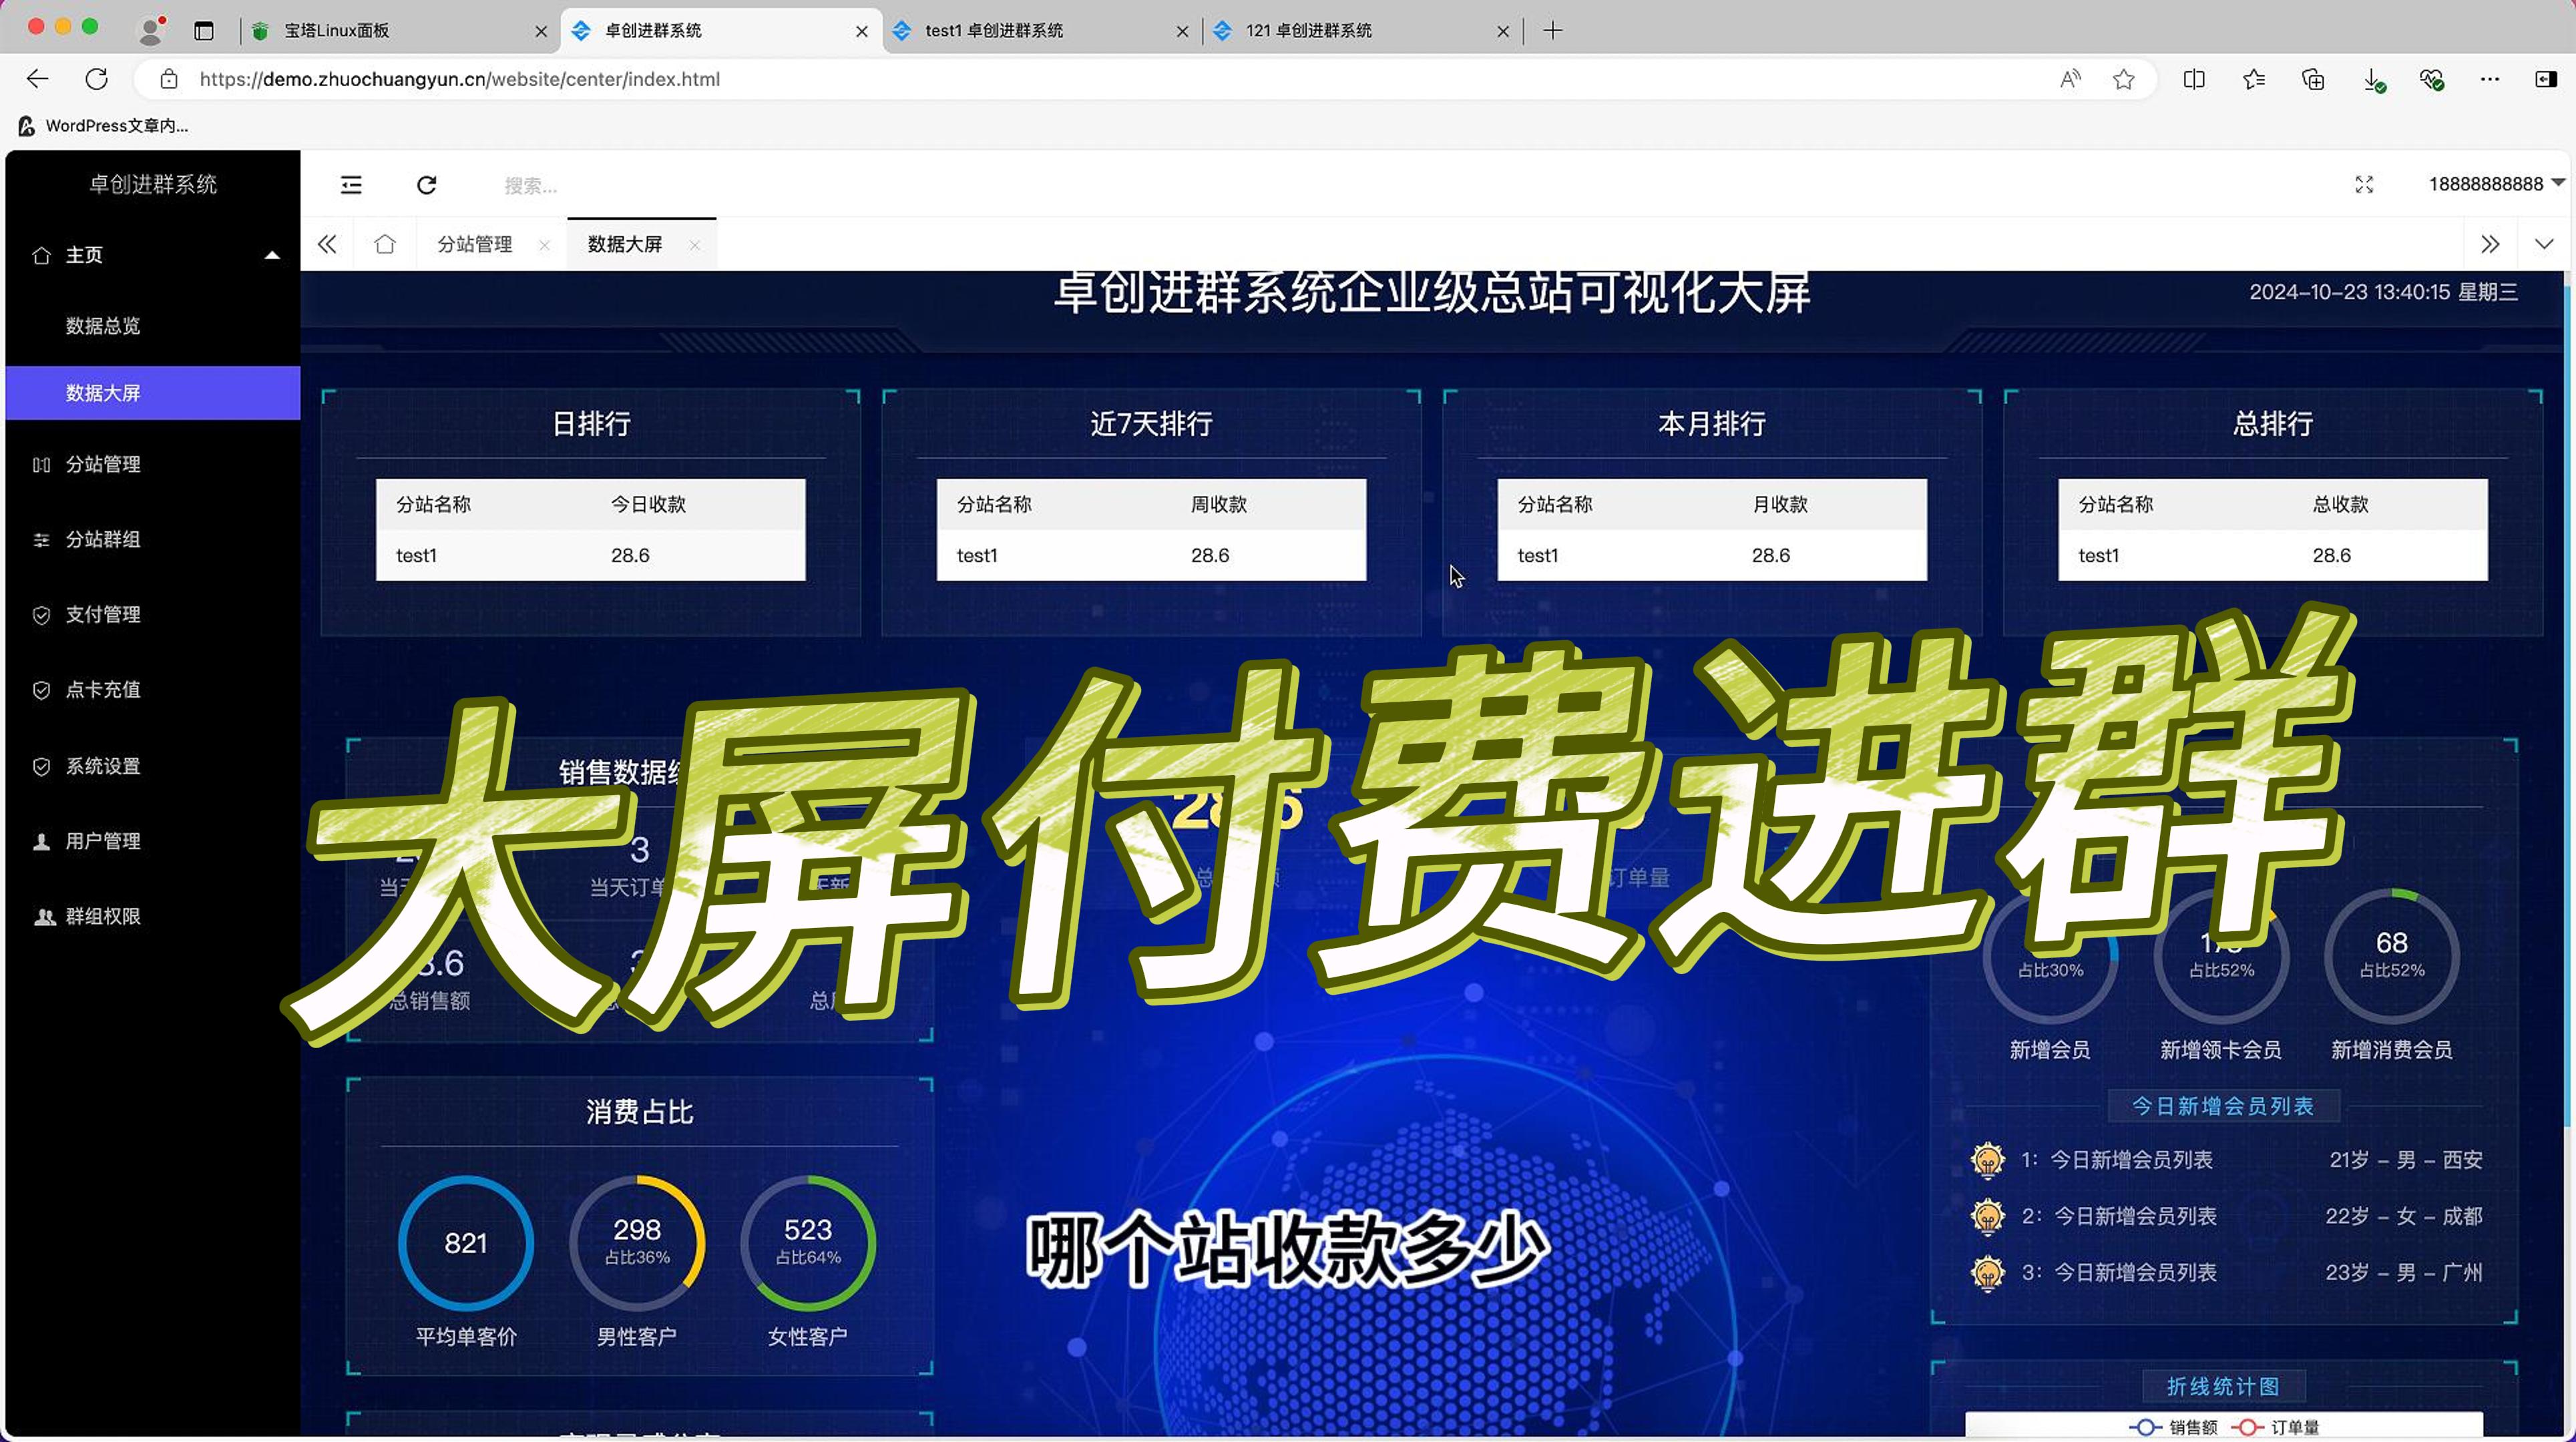2576x1442 pixels.
Task: Open a new browser tab with plus
Action: click(x=1552, y=31)
